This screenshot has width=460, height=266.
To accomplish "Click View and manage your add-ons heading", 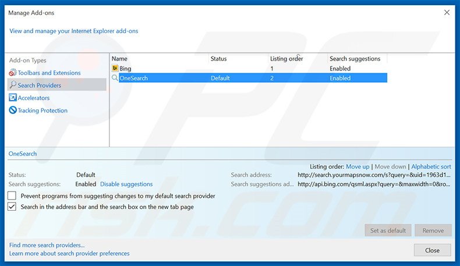I will pos(73,31).
